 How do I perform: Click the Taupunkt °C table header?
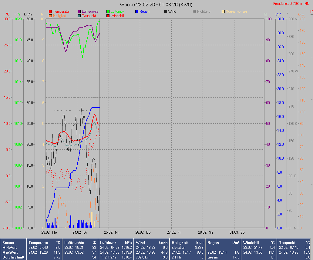pyautogui.click(x=294, y=243)
